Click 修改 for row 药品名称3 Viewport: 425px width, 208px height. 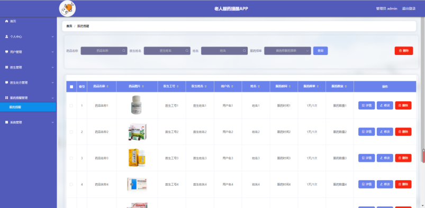[x=385, y=158]
